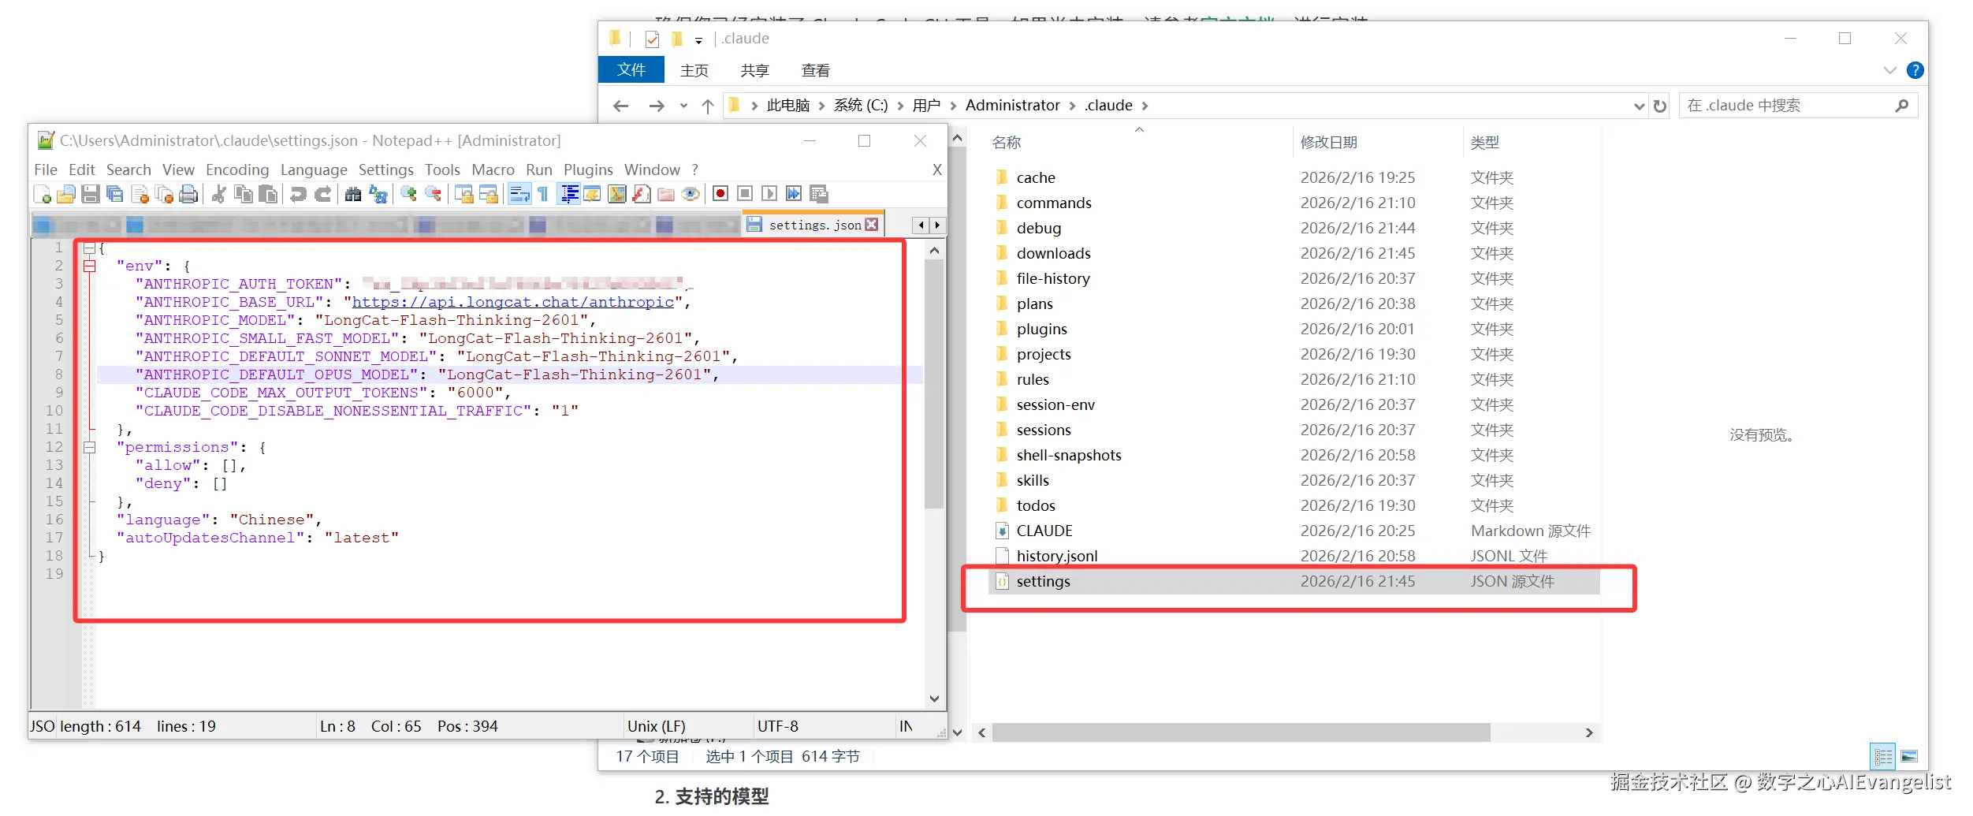Viewport: 1973px width, 816px height.
Task: Click the Explorer file list horizontal scrollbar
Action: click(1242, 732)
